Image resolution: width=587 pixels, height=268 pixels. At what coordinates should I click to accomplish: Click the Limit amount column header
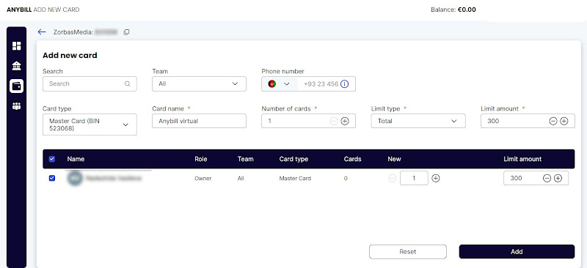tap(522, 159)
